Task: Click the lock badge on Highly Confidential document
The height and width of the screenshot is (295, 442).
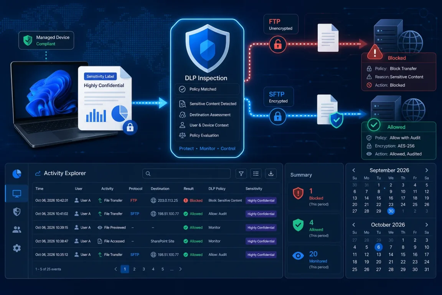Action: pos(130,128)
